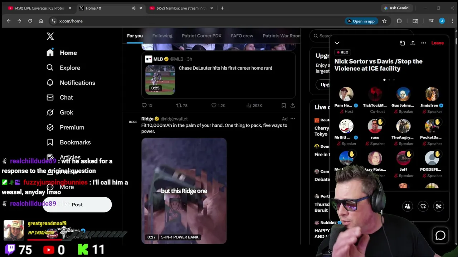
Task: Reply to the MLB post
Action: click(x=147, y=105)
